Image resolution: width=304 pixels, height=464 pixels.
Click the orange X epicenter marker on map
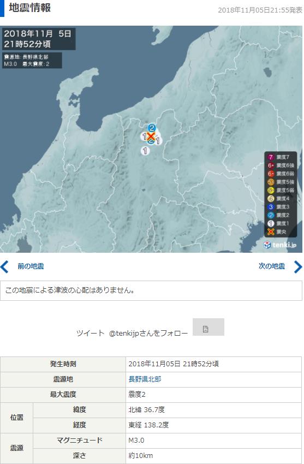tap(151, 136)
